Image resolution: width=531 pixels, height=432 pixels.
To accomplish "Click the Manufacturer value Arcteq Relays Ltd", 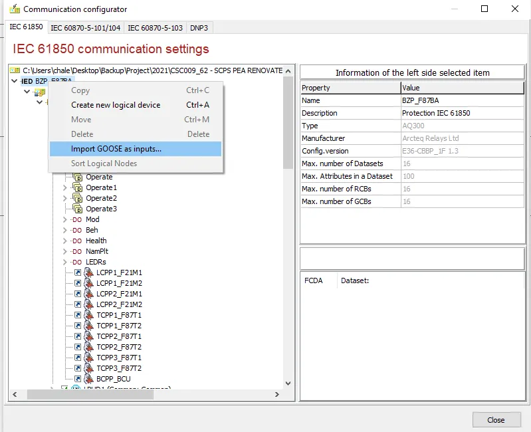I will click(x=463, y=138).
